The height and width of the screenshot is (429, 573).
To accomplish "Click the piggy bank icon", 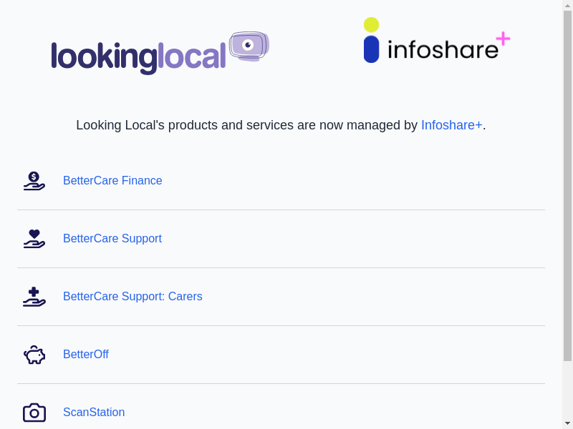I will [34, 355].
